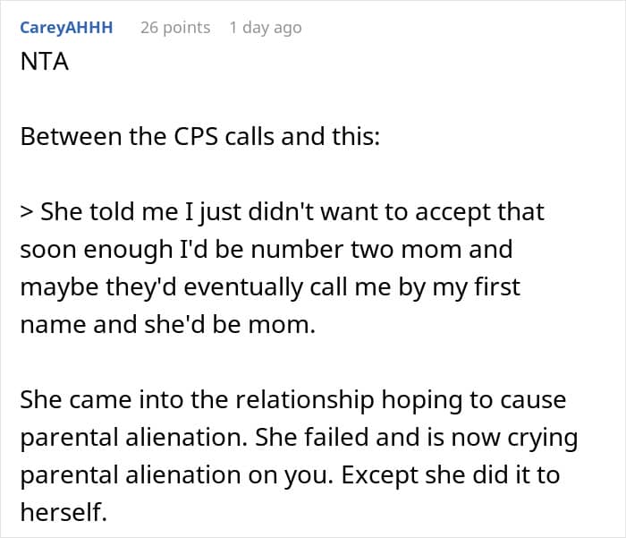
Task: Click the line 'parental alienation on you. Except'
Action: click(x=290, y=474)
